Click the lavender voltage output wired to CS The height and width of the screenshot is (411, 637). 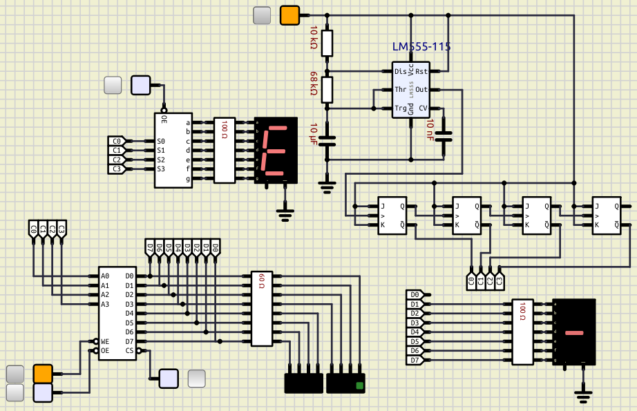pos(169,379)
